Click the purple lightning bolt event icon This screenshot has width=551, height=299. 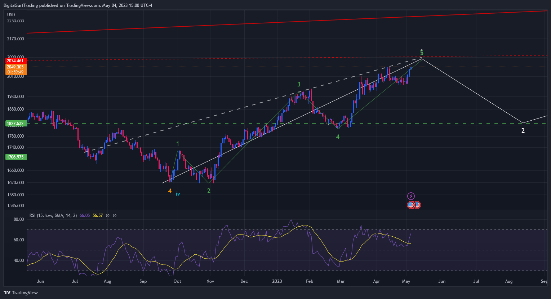coord(411,196)
